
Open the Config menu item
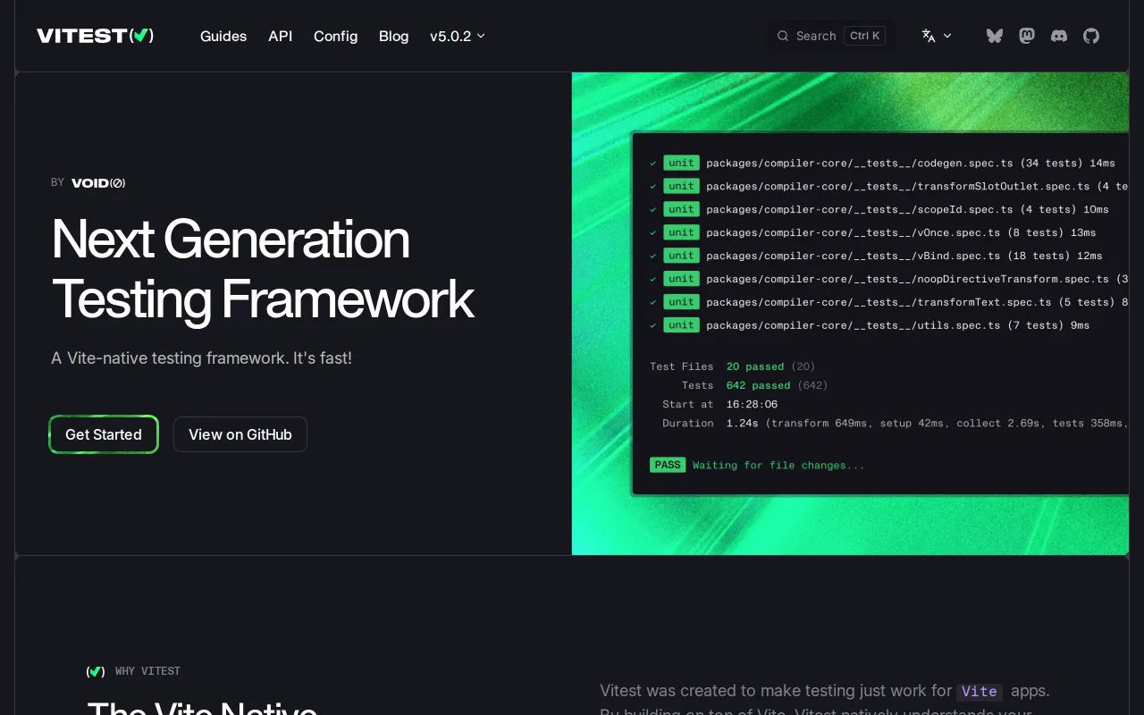(336, 36)
